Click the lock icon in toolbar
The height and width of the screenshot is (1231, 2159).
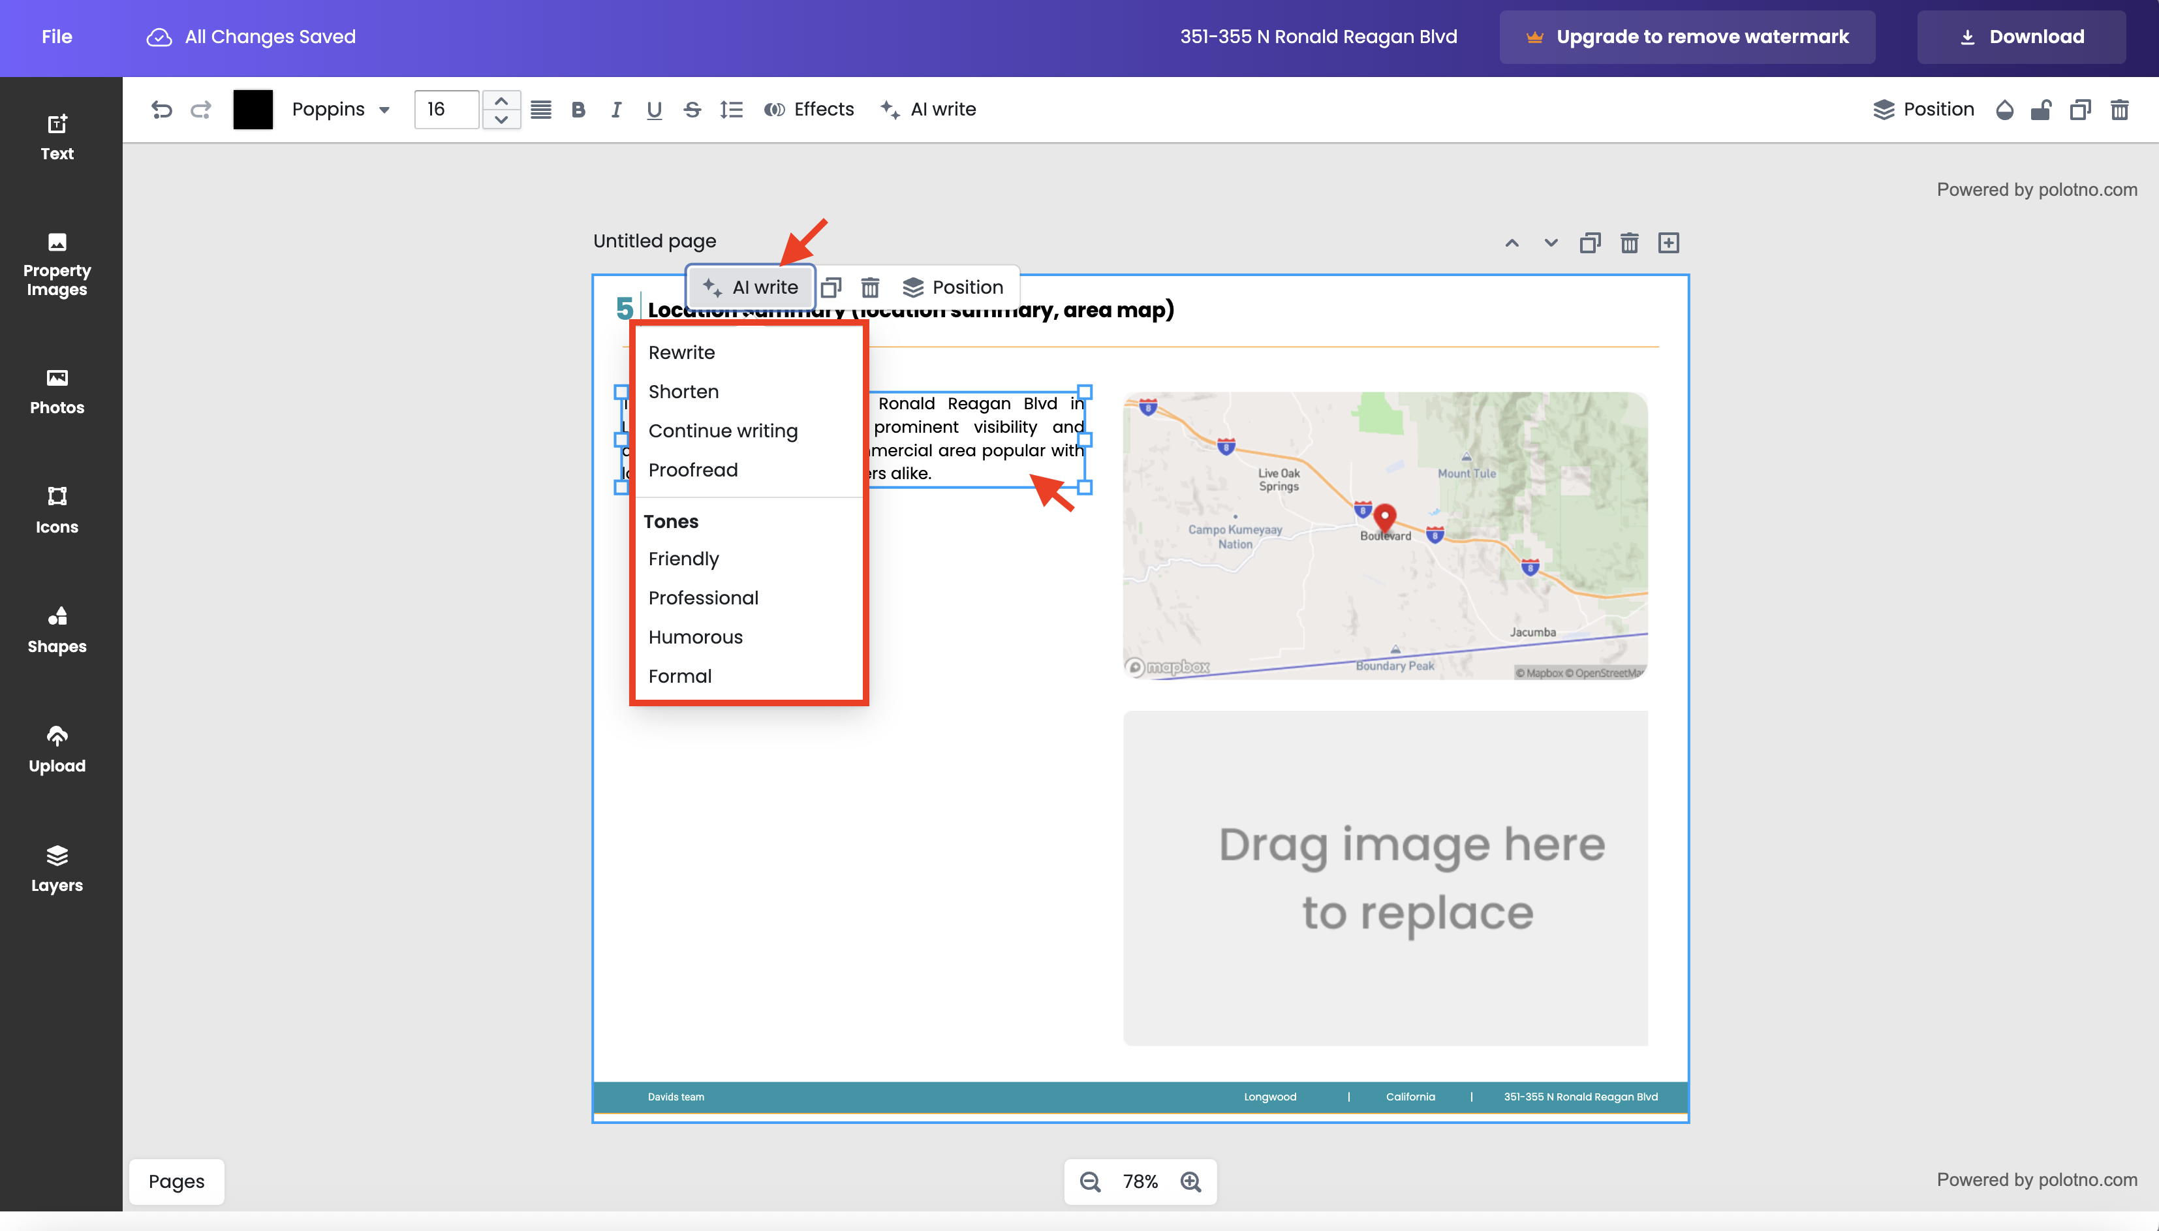[x=2041, y=109]
